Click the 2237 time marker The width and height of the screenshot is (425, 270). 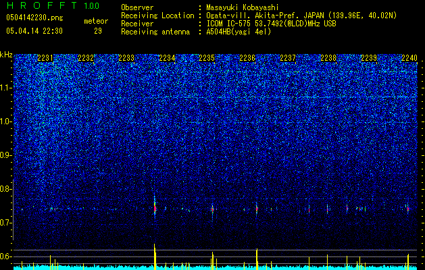pos(288,58)
